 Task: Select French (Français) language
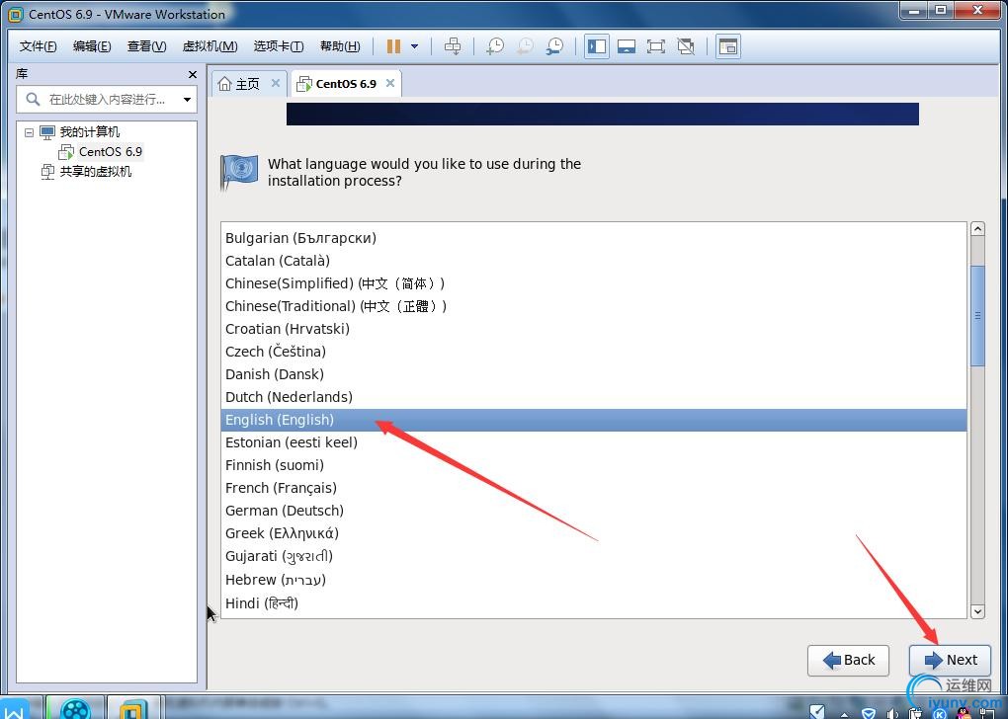(x=594, y=488)
